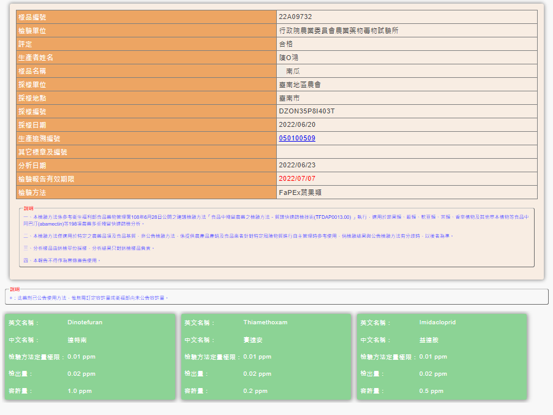Click the Imidacloprid pesticide card
Screen dimensions: 553x415
click(442, 357)
